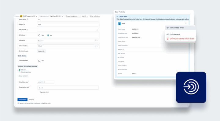220x121 pixels.
Task: Click the info icon beside Apgar Score
Action: [x=28, y=19]
